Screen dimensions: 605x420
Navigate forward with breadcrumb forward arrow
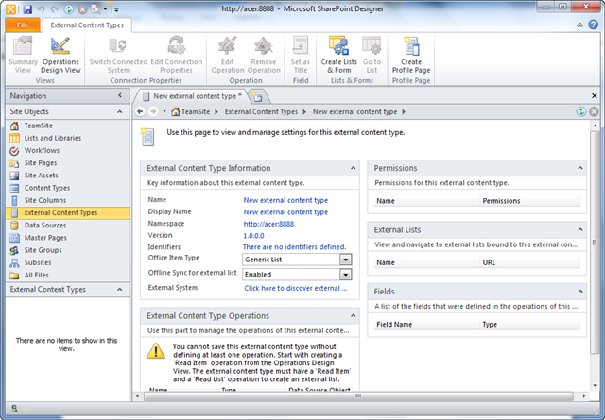tap(153, 111)
